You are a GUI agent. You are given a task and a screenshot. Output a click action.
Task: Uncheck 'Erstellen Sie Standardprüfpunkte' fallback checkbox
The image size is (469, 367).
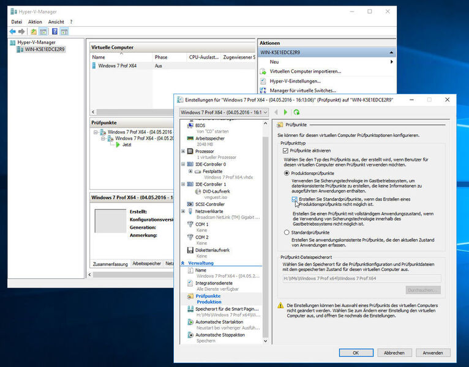[x=295, y=199]
